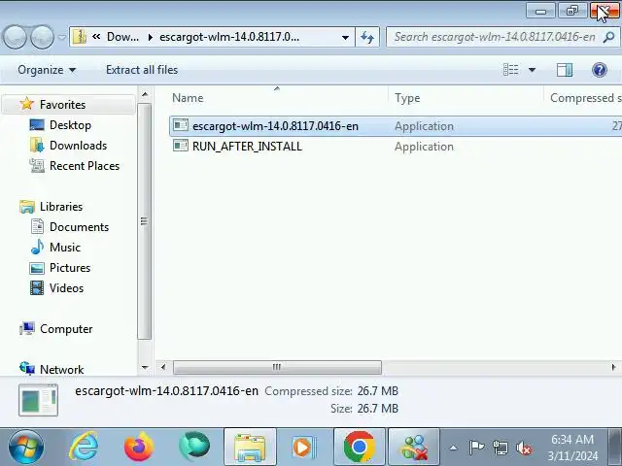Click the zip folder icon in address bar
The height and width of the screenshot is (466, 622).
[80, 37]
